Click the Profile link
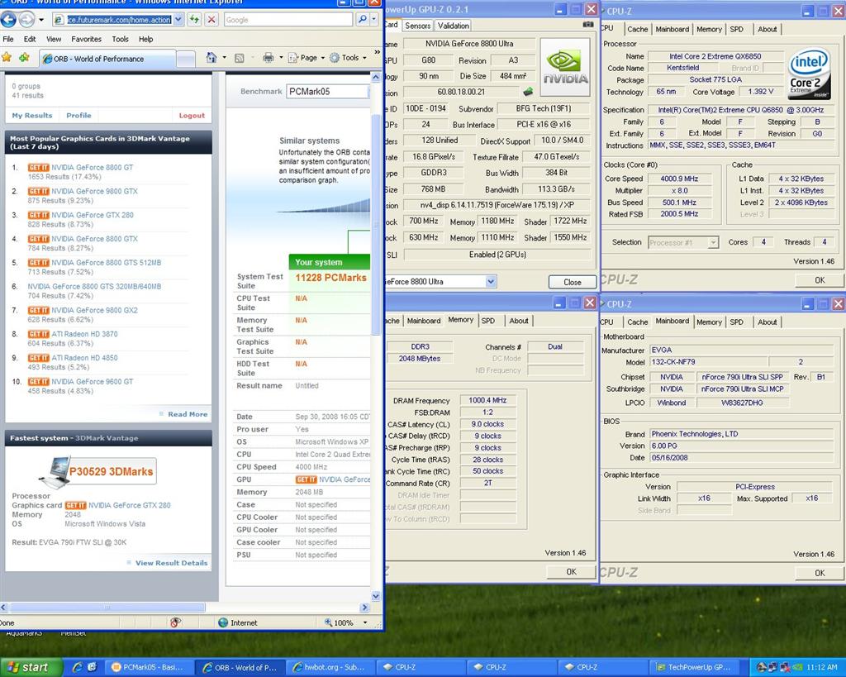This screenshot has width=846, height=677. click(x=78, y=116)
